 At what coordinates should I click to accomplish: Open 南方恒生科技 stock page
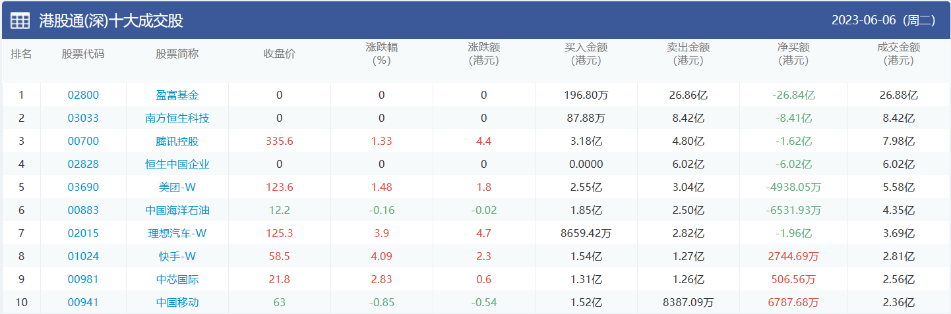click(177, 118)
